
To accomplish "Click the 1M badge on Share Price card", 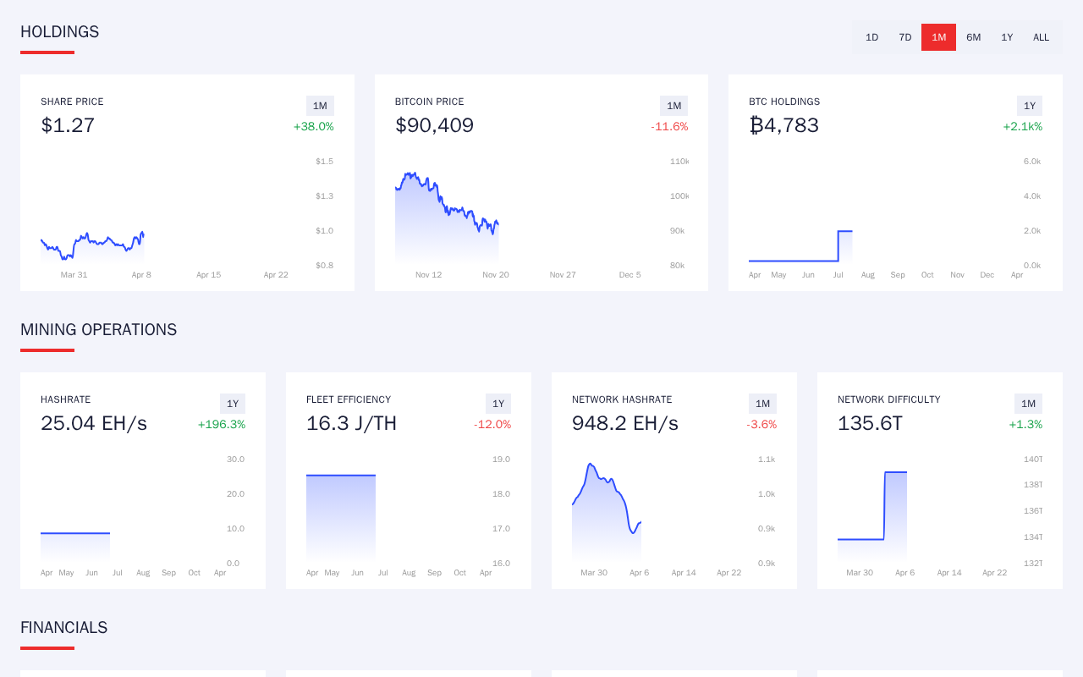I will click(320, 106).
